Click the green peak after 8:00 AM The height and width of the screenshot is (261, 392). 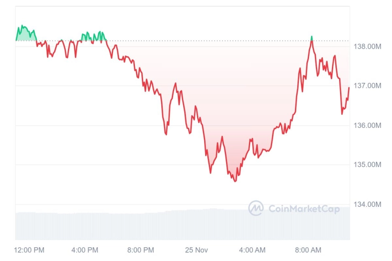[312, 38]
